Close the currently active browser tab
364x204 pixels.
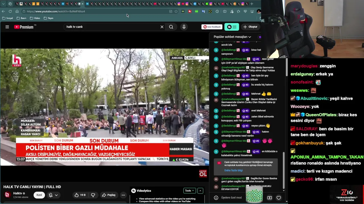click(x=82, y=4)
